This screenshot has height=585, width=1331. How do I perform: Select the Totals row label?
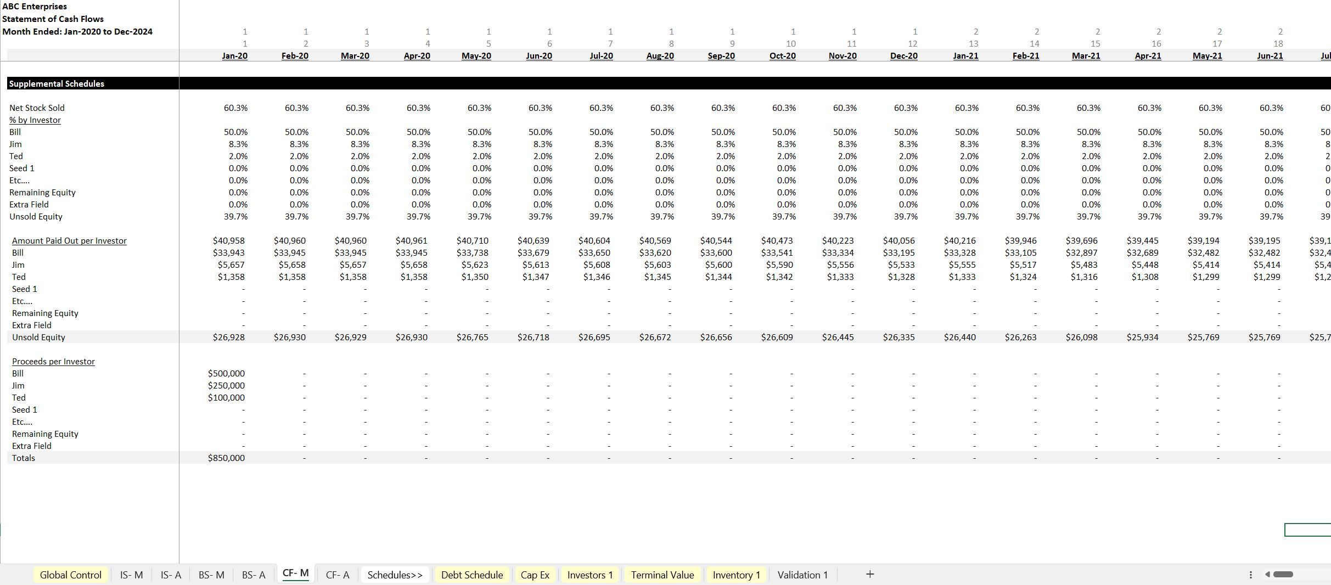(24, 458)
